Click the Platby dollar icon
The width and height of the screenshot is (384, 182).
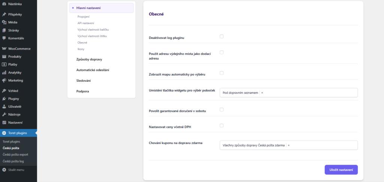click(4, 65)
